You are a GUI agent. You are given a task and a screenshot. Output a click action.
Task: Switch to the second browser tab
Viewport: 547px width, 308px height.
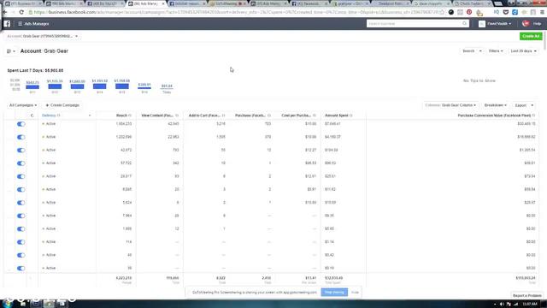click(64, 3)
